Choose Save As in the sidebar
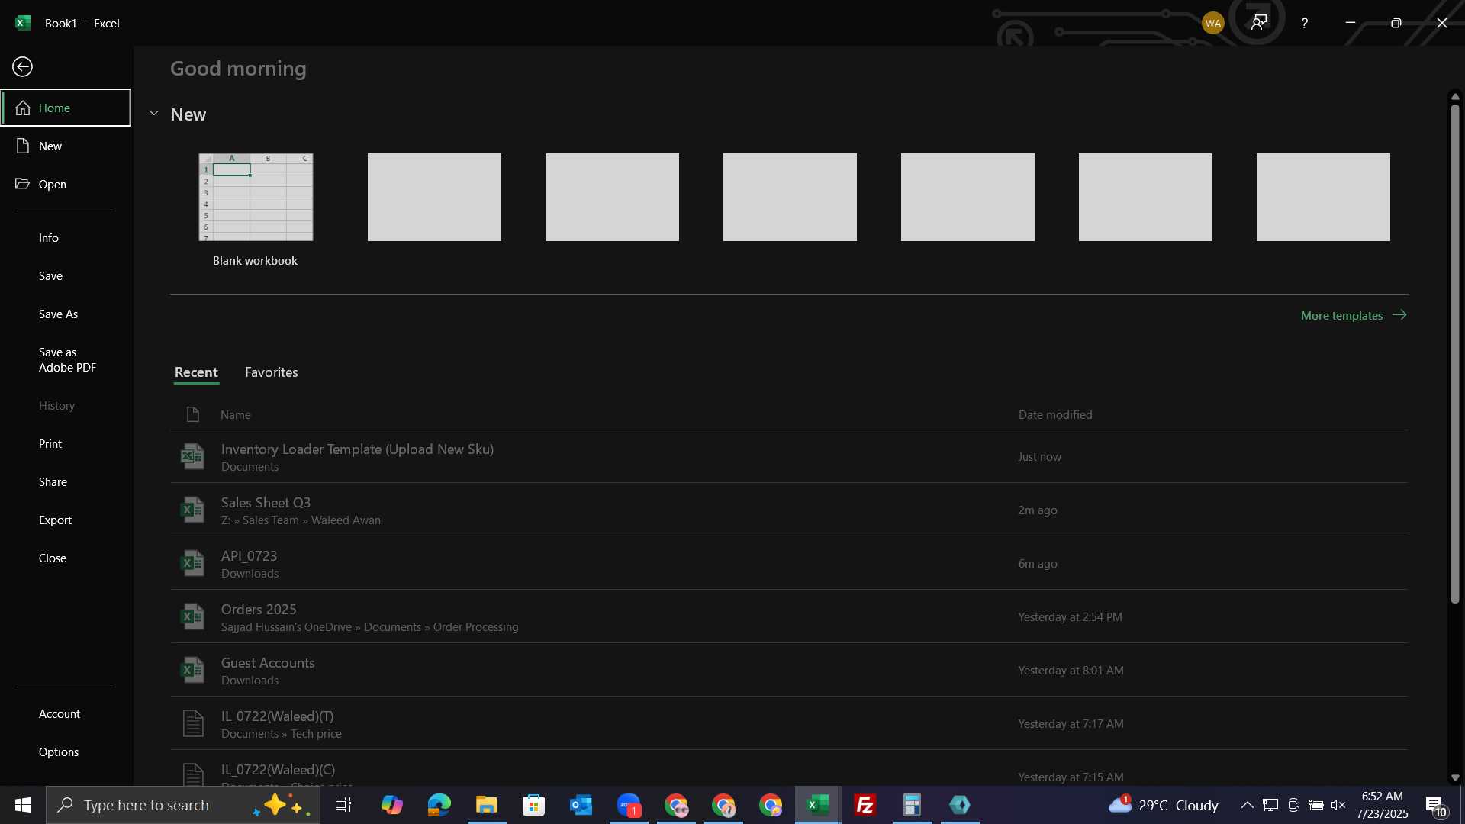This screenshot has height=824, width=1465. click(66, 314)
